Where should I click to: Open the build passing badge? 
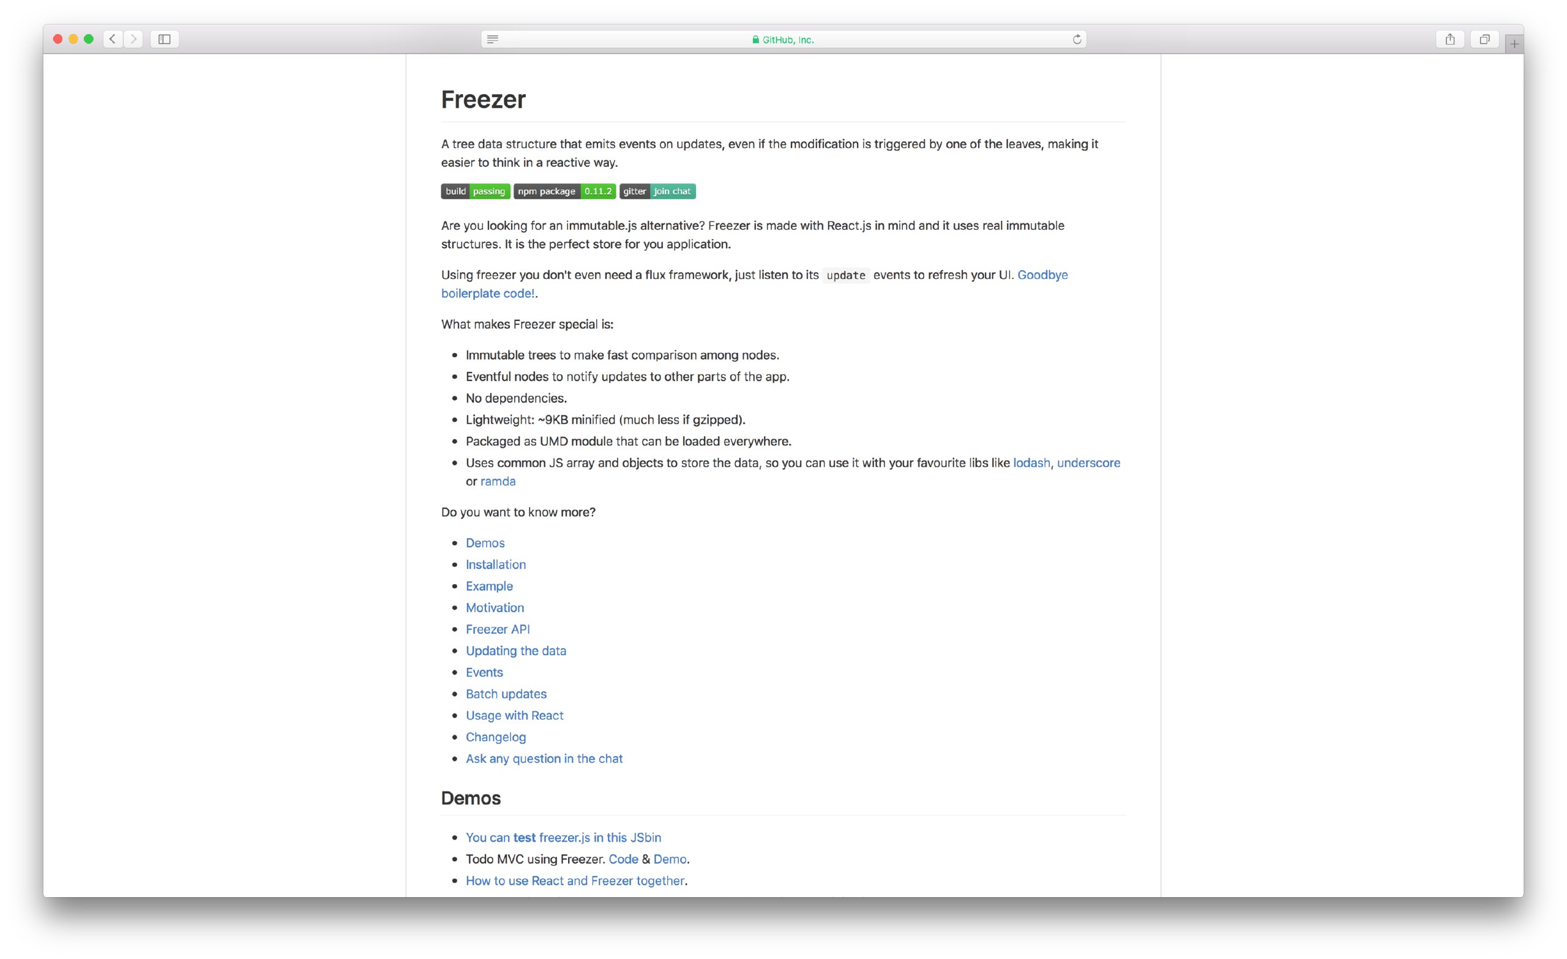pos(476,191)
